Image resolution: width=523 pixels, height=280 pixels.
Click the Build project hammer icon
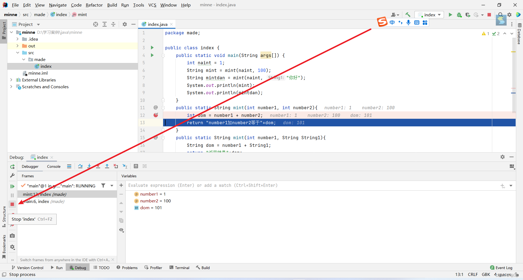(408, 15)
